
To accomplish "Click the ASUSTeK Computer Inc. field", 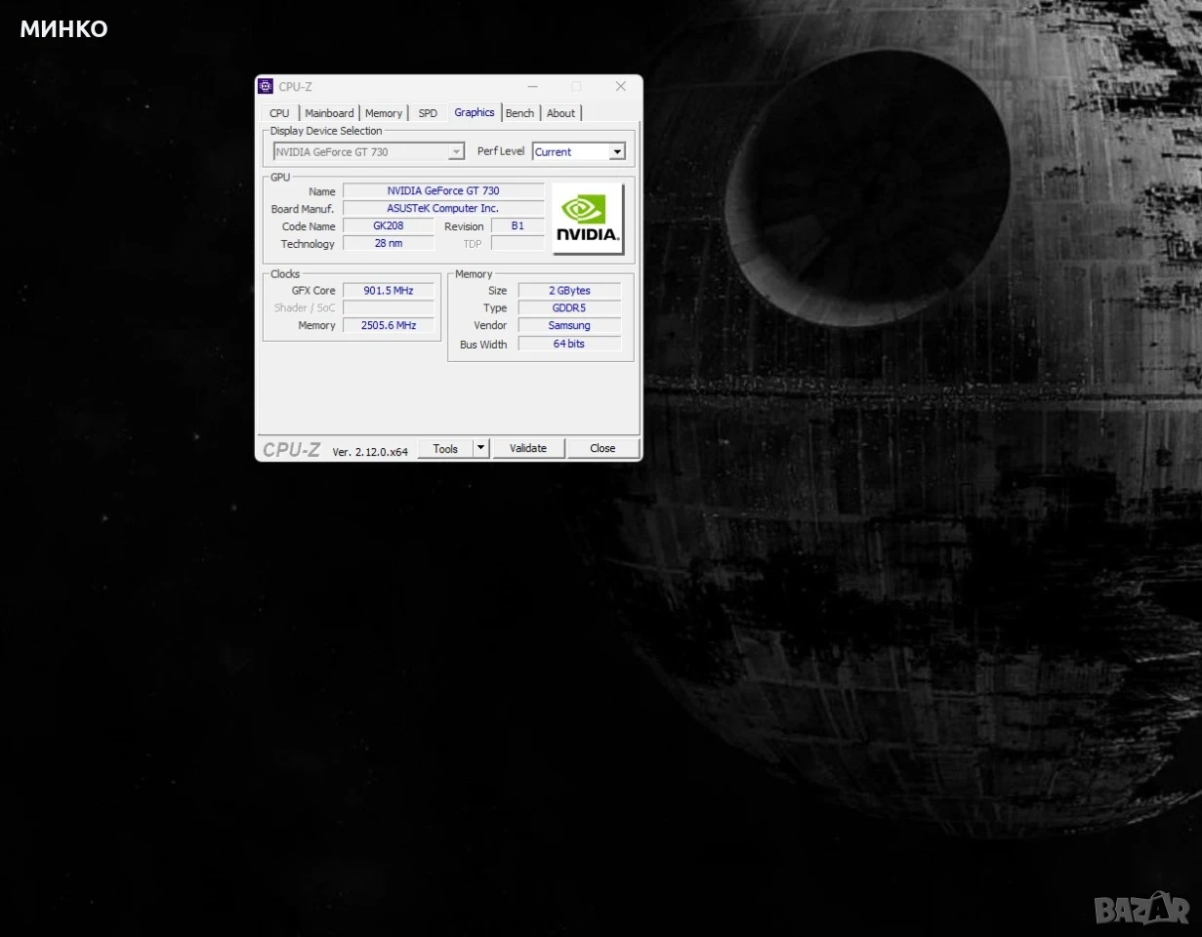I will tap(443, 209).
